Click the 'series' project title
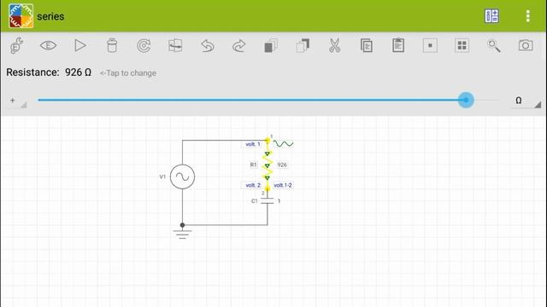Screen dimensions: 547x307 pyautogui.click(x=50, y=16)
